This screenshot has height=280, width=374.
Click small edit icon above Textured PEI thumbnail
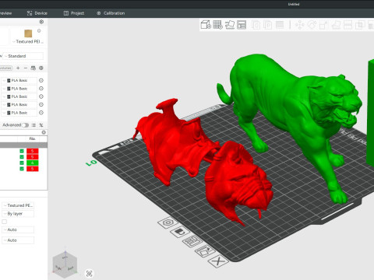click(39, 31)
